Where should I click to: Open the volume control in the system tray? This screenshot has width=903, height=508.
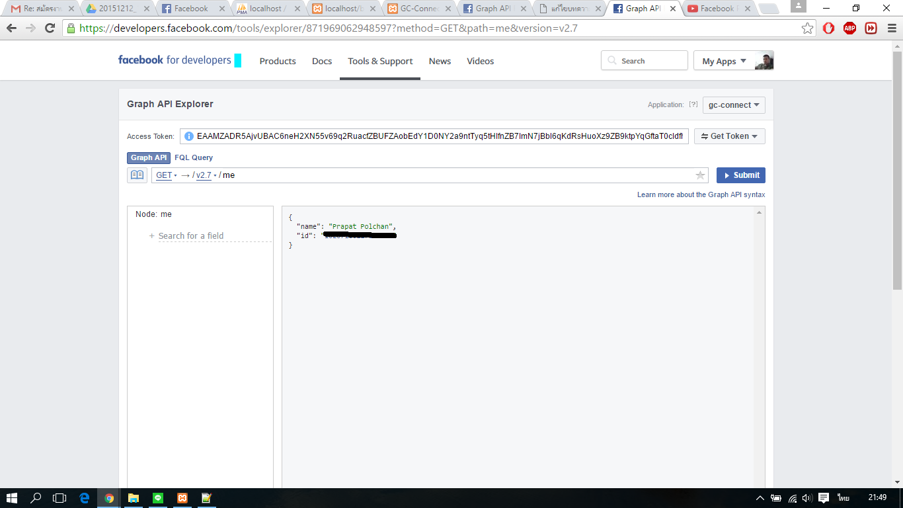click(807, 498)
